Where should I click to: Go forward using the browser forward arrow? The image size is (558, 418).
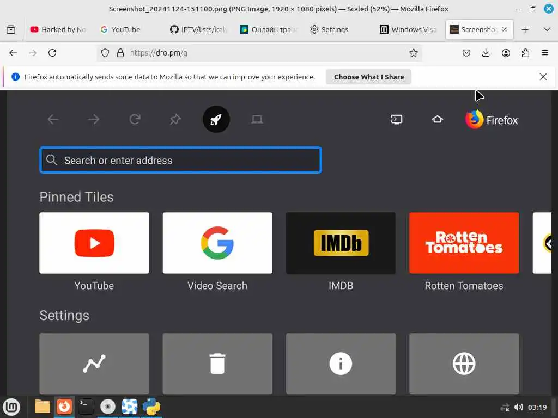point(33,53)
